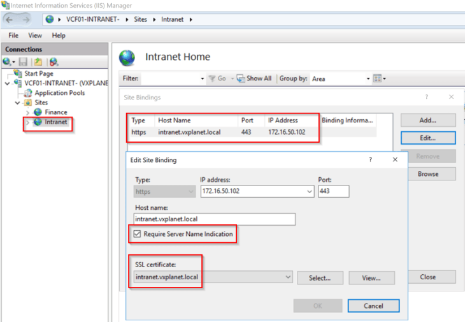Screen dimensions: 465x322
Task: Click in the Filter text field
Action: (x=170, y=78)
